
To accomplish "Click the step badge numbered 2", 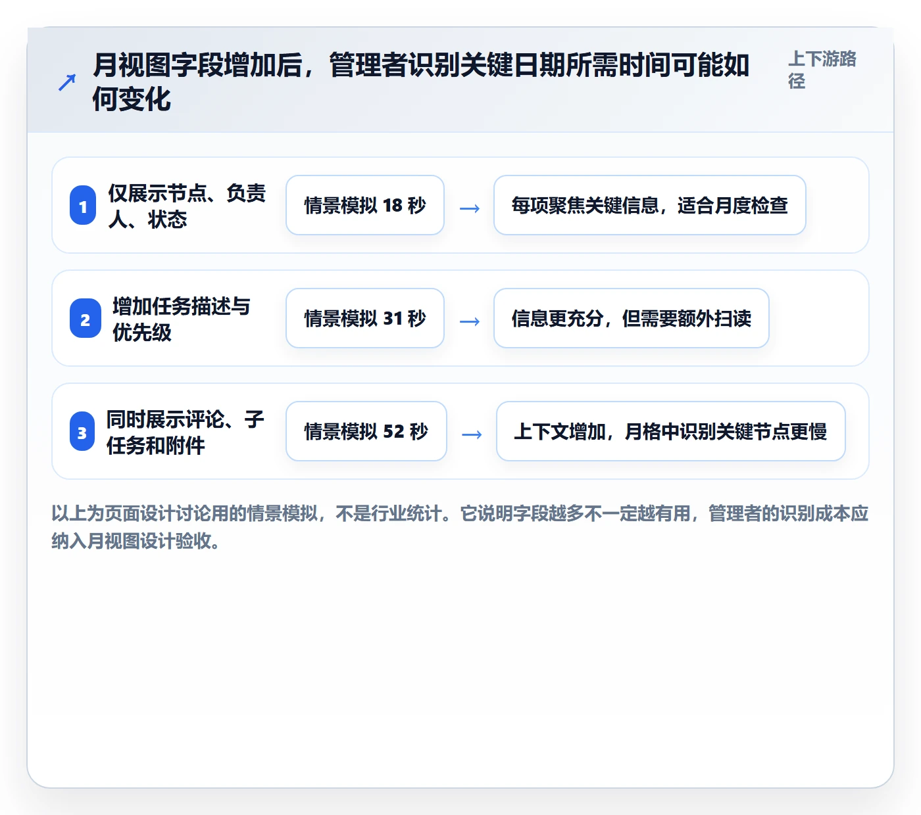I will pos(86,319).
